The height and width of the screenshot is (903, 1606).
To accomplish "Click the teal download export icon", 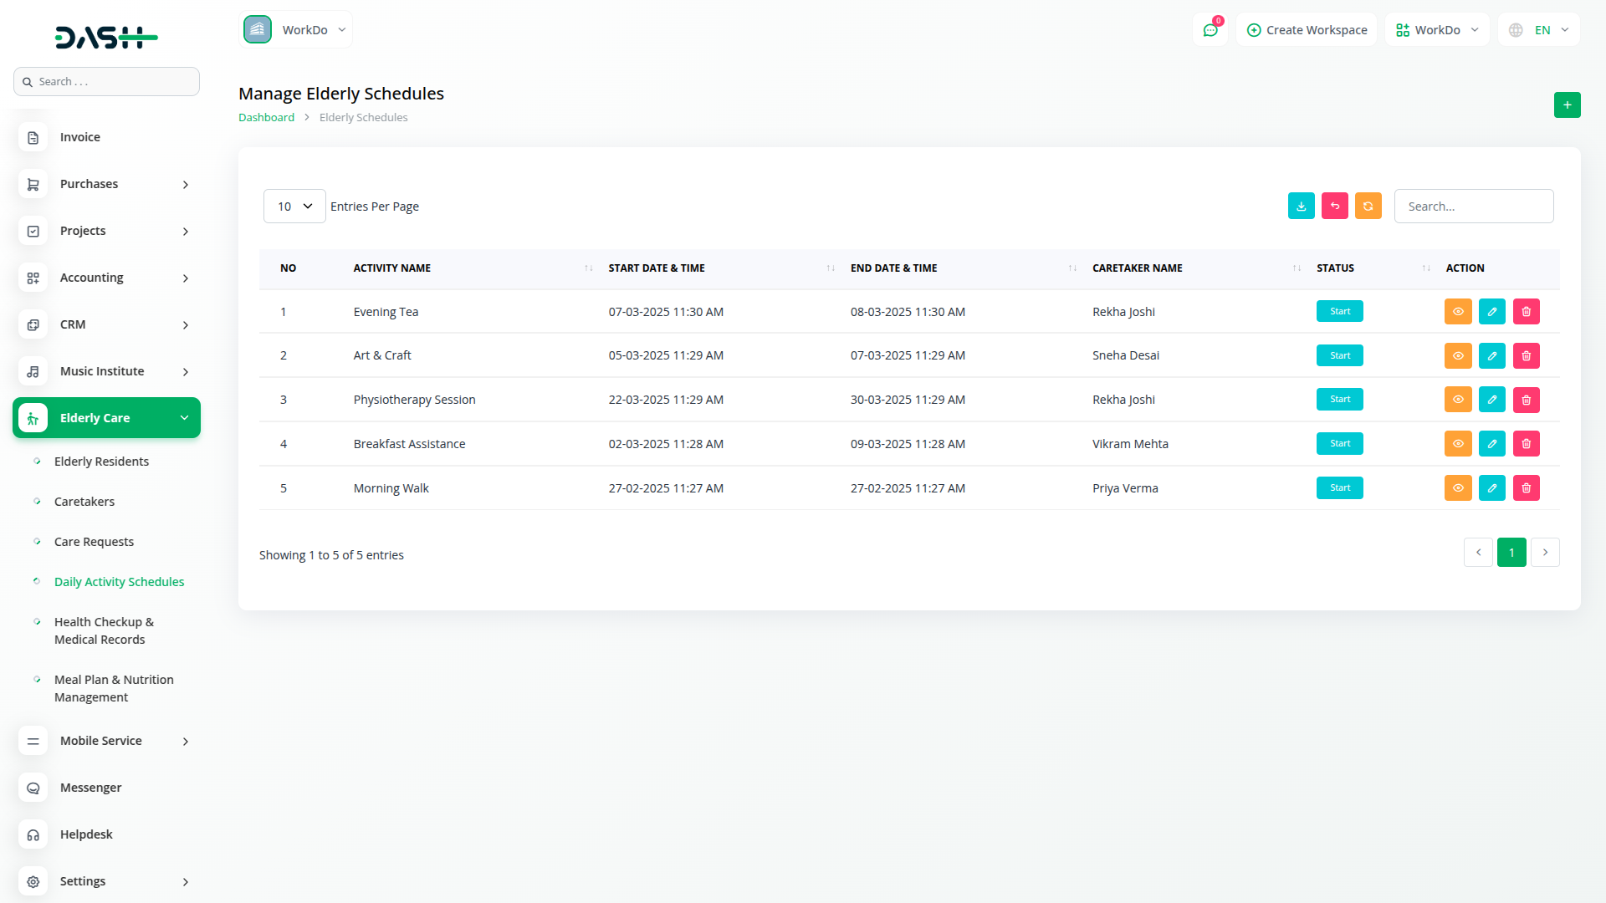I will point(1301,206).
